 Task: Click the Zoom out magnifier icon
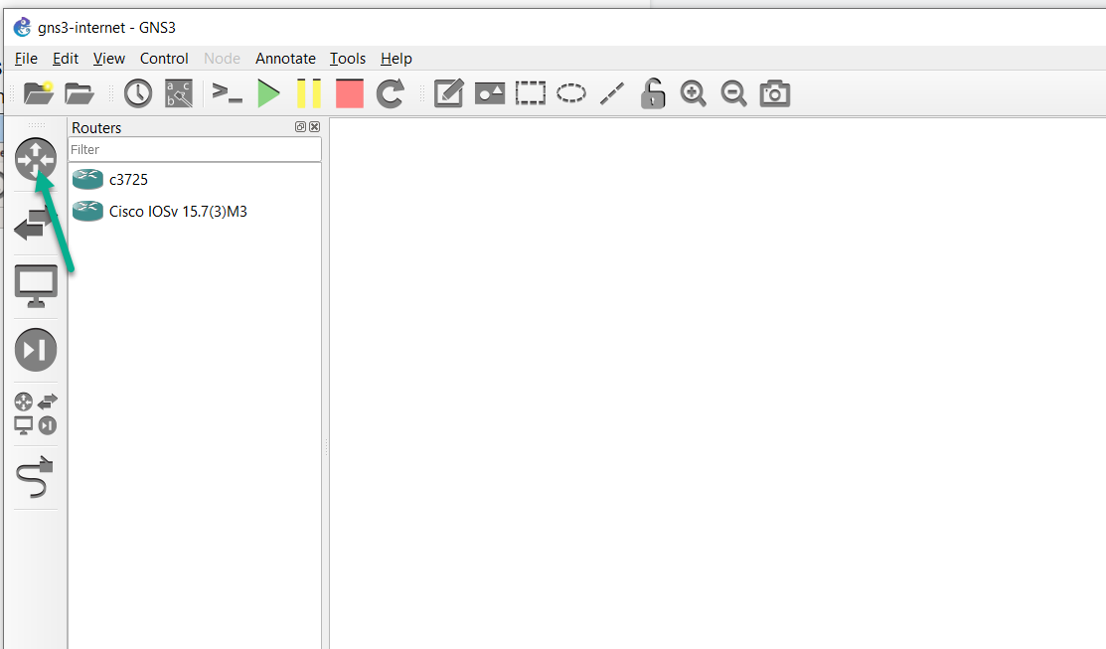click(733, 93)
